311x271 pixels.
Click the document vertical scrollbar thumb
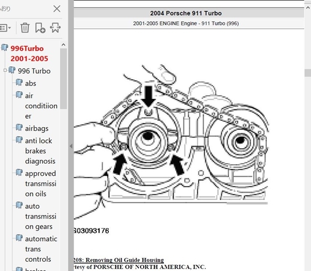(x=308, y=73)
